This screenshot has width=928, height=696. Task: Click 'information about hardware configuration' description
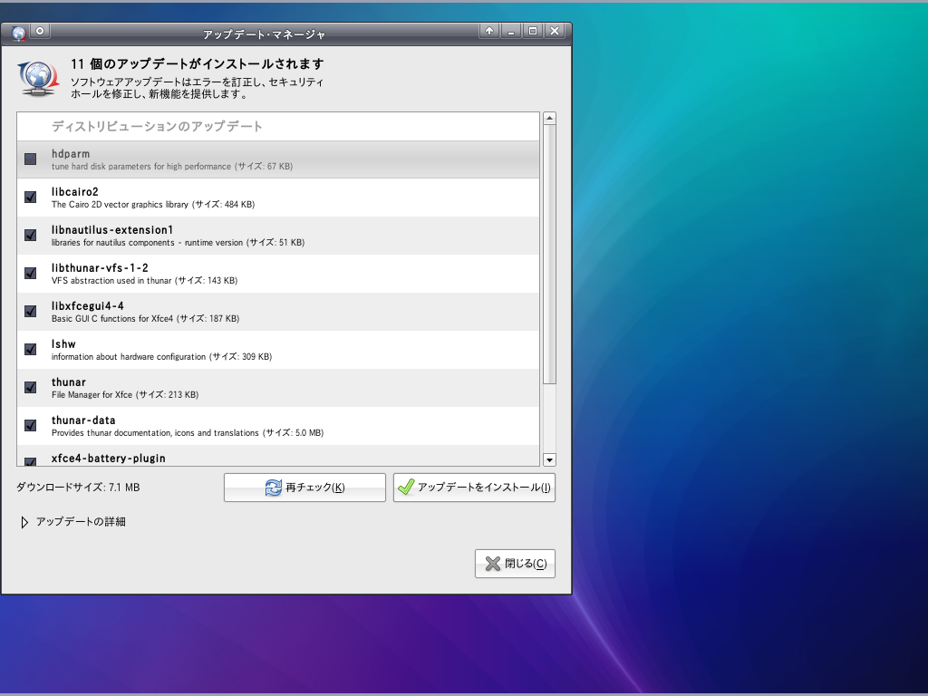pyautogui.click(x=129, y=357)
